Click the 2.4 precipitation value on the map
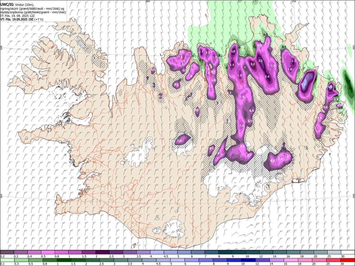Screen dimensions: 355x266 coord(267,76)
